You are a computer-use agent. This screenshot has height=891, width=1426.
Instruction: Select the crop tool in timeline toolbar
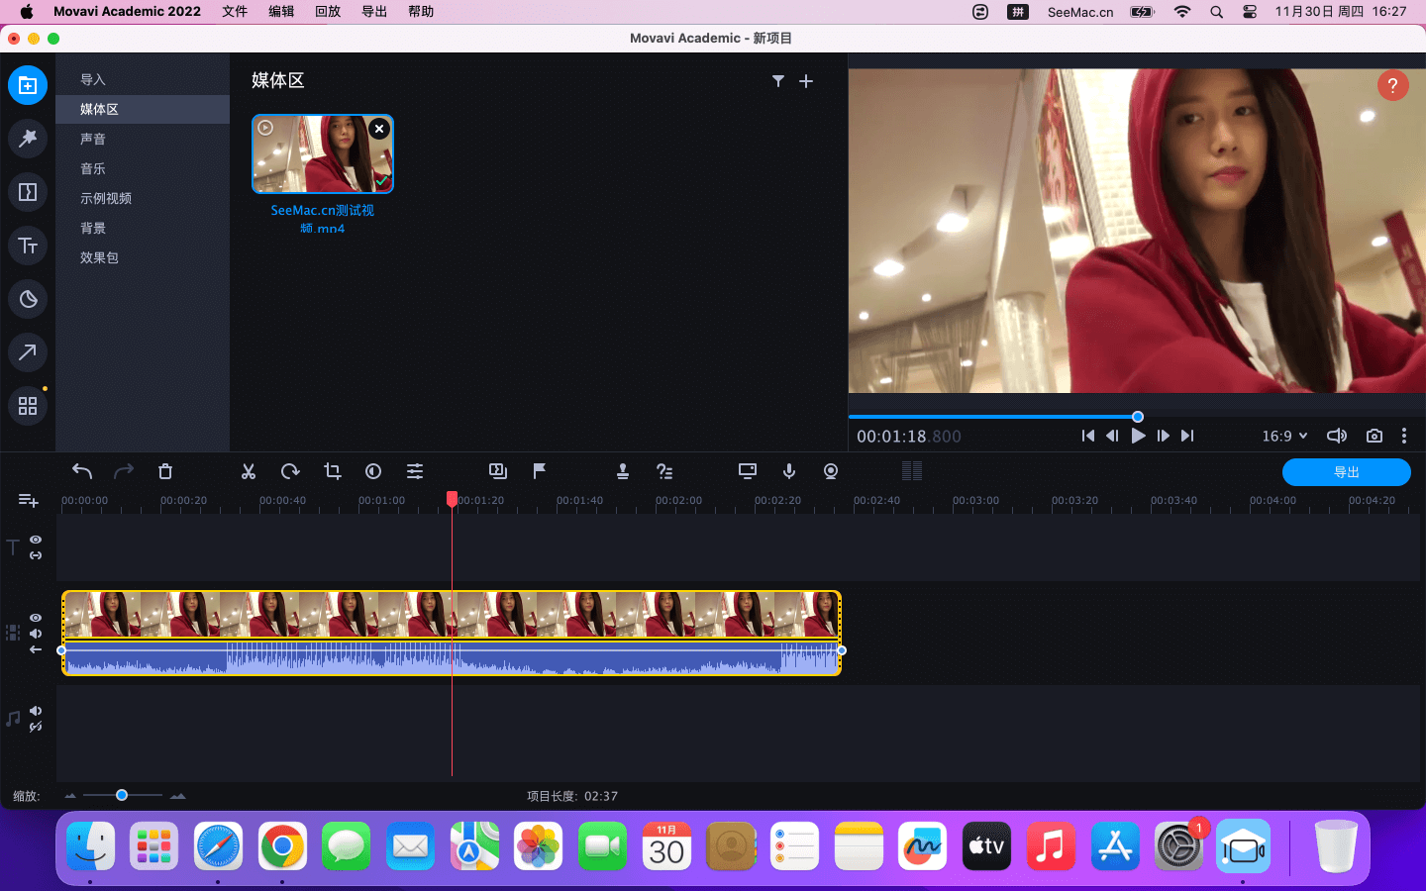tap(333, 471)
